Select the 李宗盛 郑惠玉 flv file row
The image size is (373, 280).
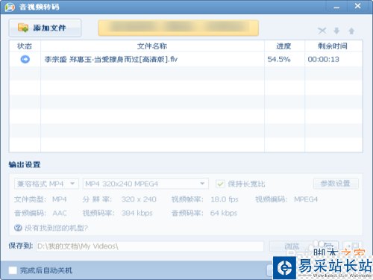(x=186, y=59)
